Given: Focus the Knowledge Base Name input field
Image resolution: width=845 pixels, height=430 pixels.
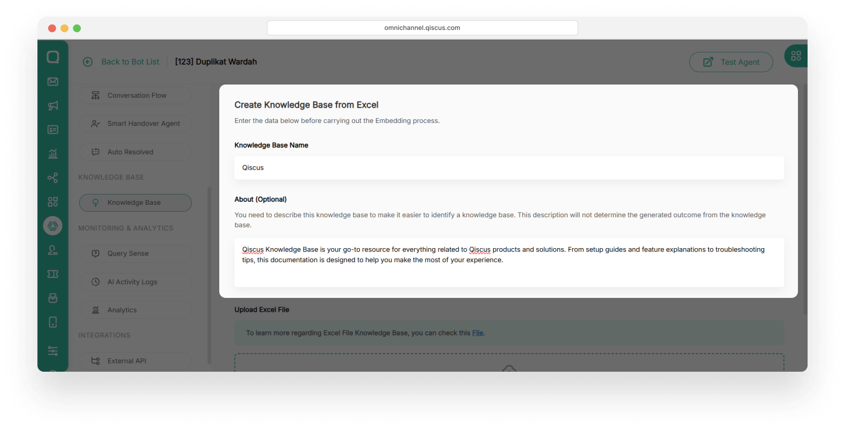Looking at the screenshot, I should tap(509, 168).
